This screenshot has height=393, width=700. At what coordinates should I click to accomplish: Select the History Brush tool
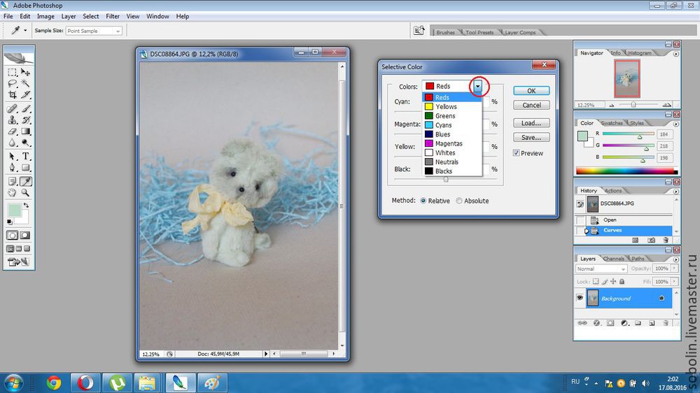25,120
